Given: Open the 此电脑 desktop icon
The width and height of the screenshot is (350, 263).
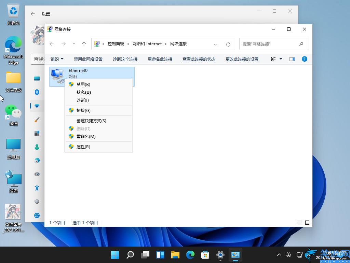Looking at the screenshot, I should 13,149.
